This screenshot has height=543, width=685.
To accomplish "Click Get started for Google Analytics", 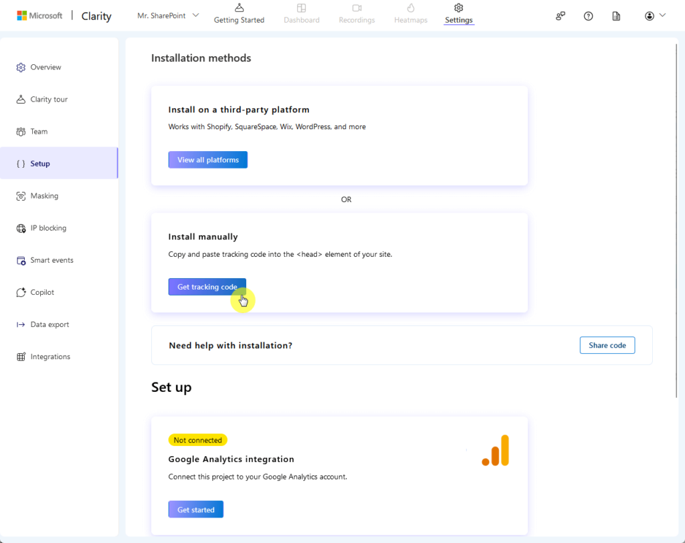I will [x=196, y=510].
